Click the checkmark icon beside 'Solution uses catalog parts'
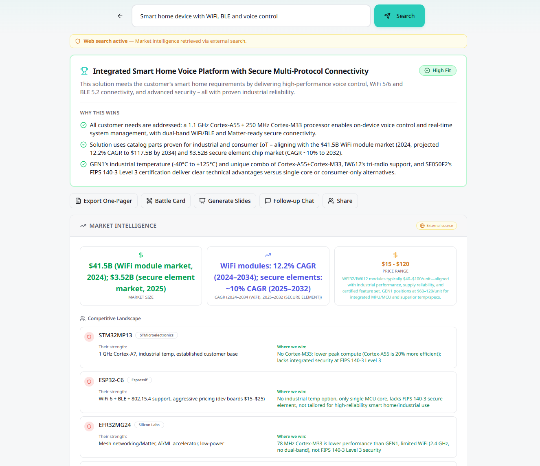The height and width of the screenshot is (466, 540). point(83,145)
